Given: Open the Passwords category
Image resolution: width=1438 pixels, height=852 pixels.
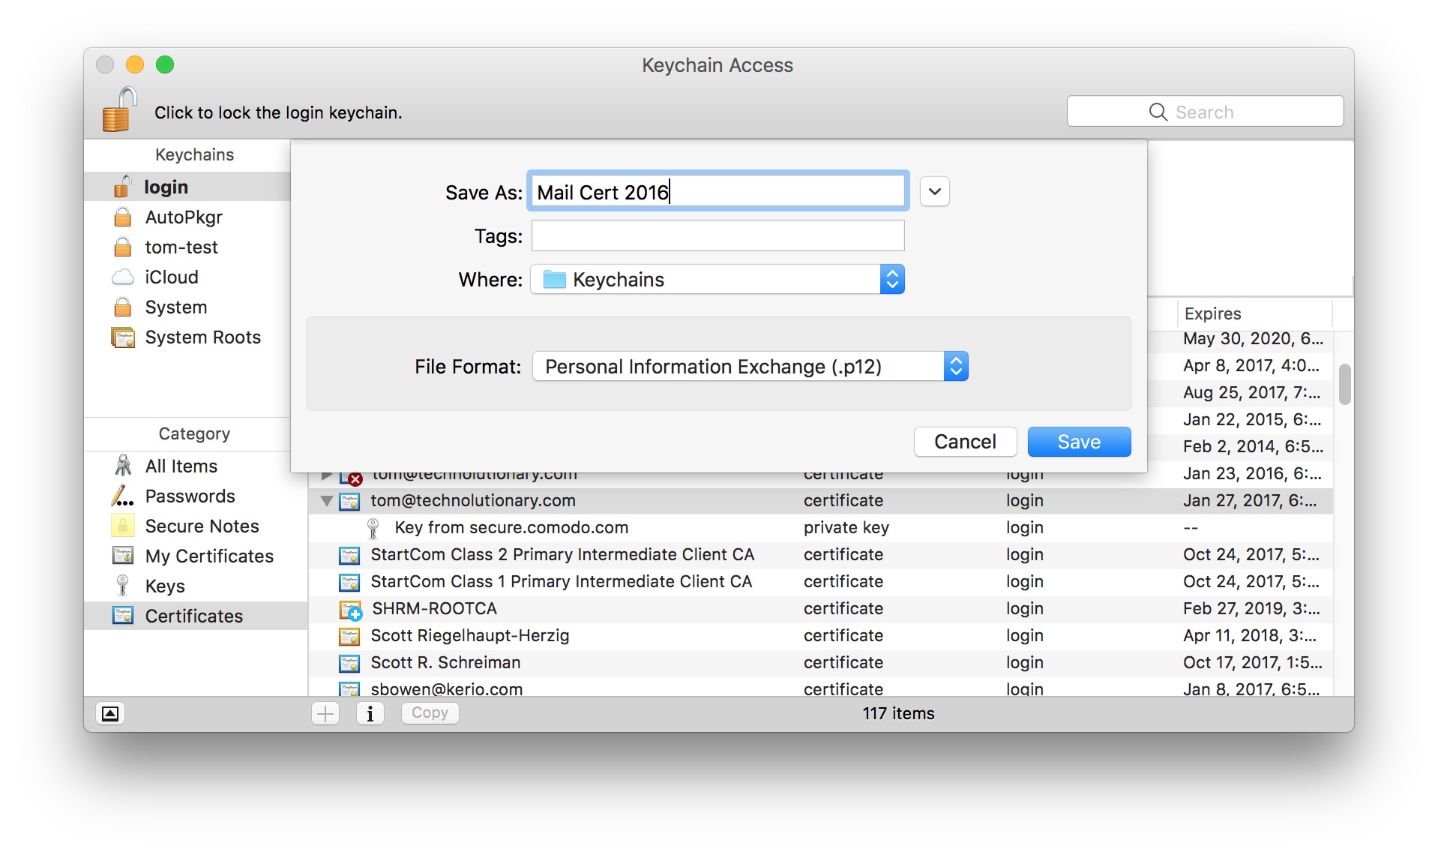Looking at the screenshot, I should [190, 496].
